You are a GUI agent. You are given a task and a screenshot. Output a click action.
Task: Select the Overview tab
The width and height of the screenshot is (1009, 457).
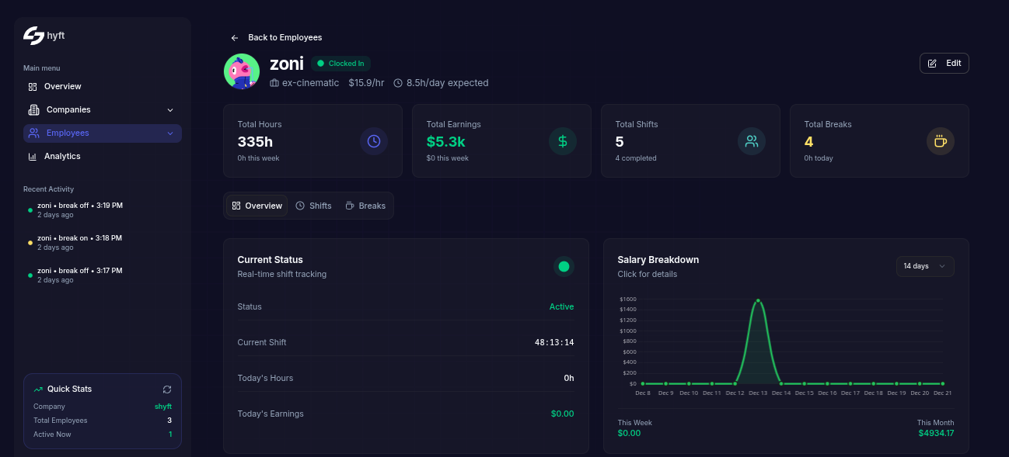[257, 206]
